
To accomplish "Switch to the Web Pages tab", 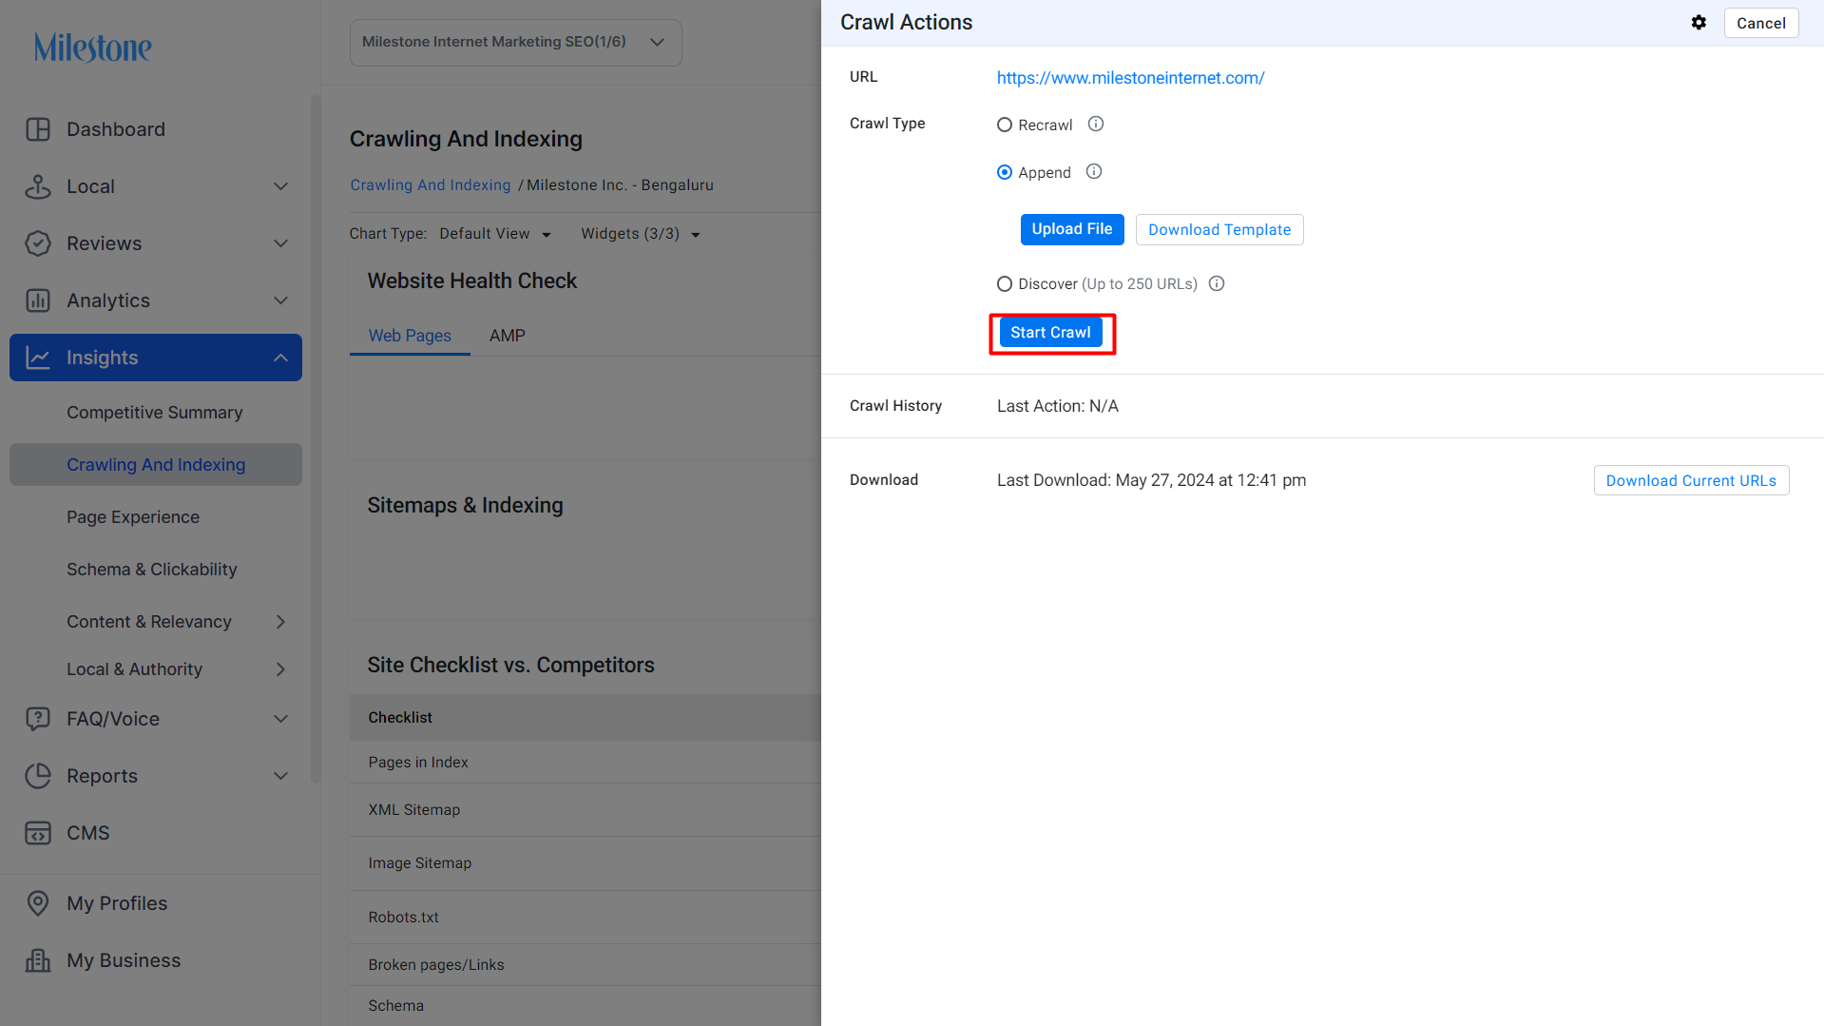I will point(410,336).
